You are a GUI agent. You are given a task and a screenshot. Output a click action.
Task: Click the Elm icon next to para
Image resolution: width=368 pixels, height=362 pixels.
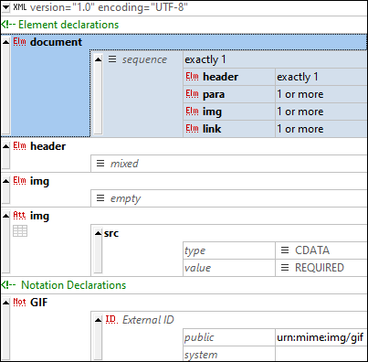(x=192, y=94)
